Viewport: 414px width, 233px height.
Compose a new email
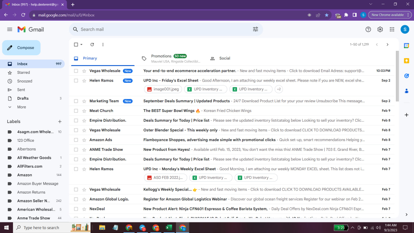[x=21, y=48]
